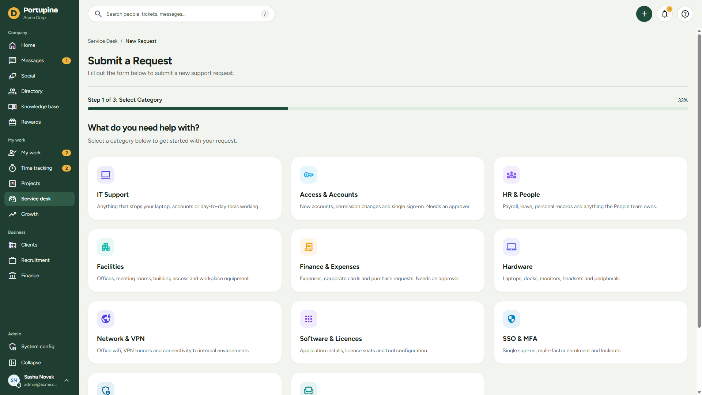The width and height of the screenshot is (702, 395).
Task: Select the Service desk menu item
Action: coord(39,199)
